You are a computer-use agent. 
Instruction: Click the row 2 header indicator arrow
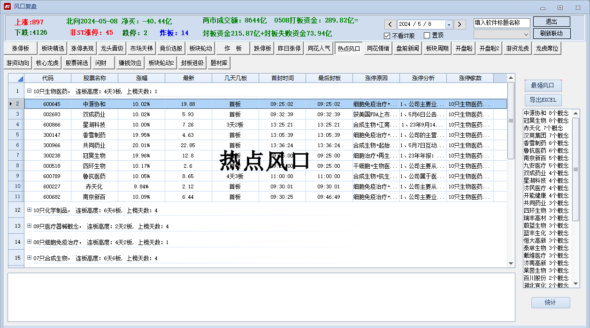[11, 104]
